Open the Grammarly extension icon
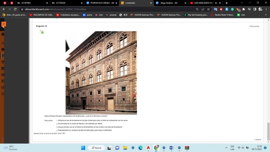Viewport: 270px width, 152px height. 232,9
